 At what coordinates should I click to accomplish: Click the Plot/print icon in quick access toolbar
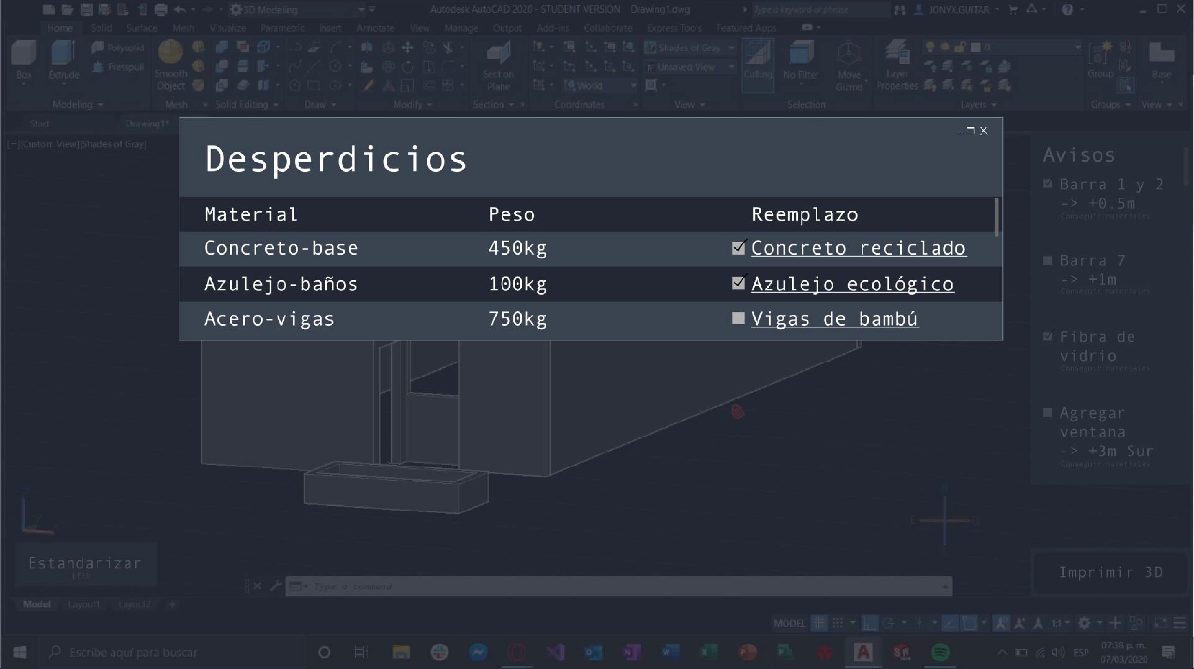pos(161,9)
